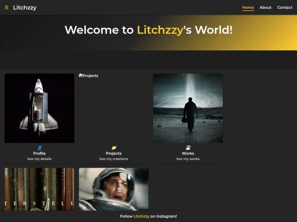Go to the Home nav tab
Screen dimensions: 297x222
coord(248,8)
